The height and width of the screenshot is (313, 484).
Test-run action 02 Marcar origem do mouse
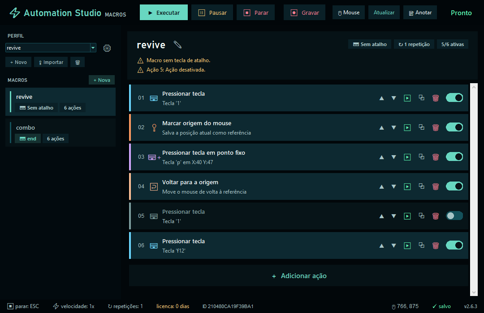point(407,127)
